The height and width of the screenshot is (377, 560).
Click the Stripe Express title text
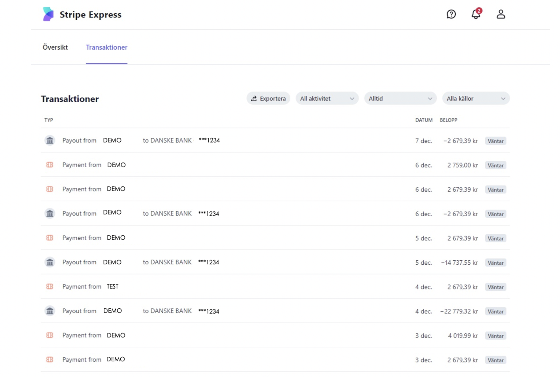[x=91, y=15]
